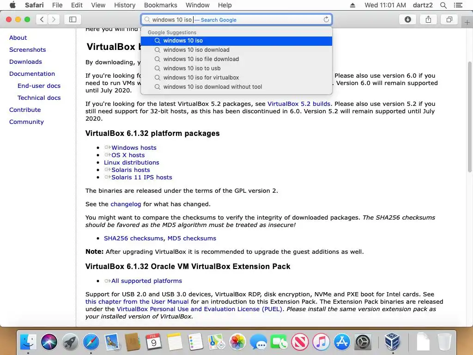This screenshot has height=355, width=473.
Task: Open VirtualBox cube icon in Dock
Action: coord(393,342)
